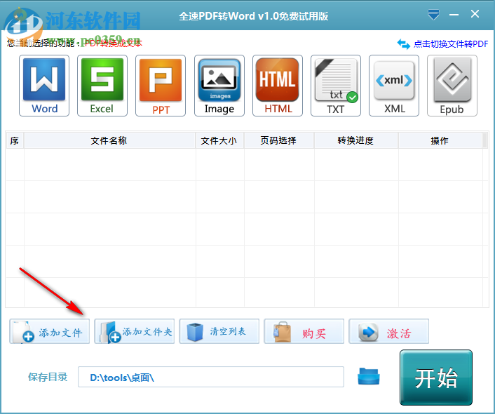Viewport: 495px width, 414px height.
Task: Click the 序 column header
Action: (15, 140)
